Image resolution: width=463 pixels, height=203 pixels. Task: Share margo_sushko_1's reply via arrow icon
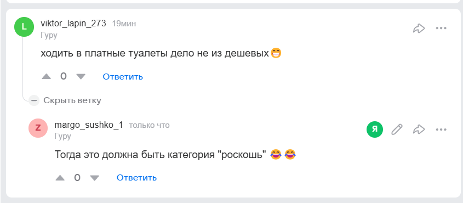[x=419, y=129]
